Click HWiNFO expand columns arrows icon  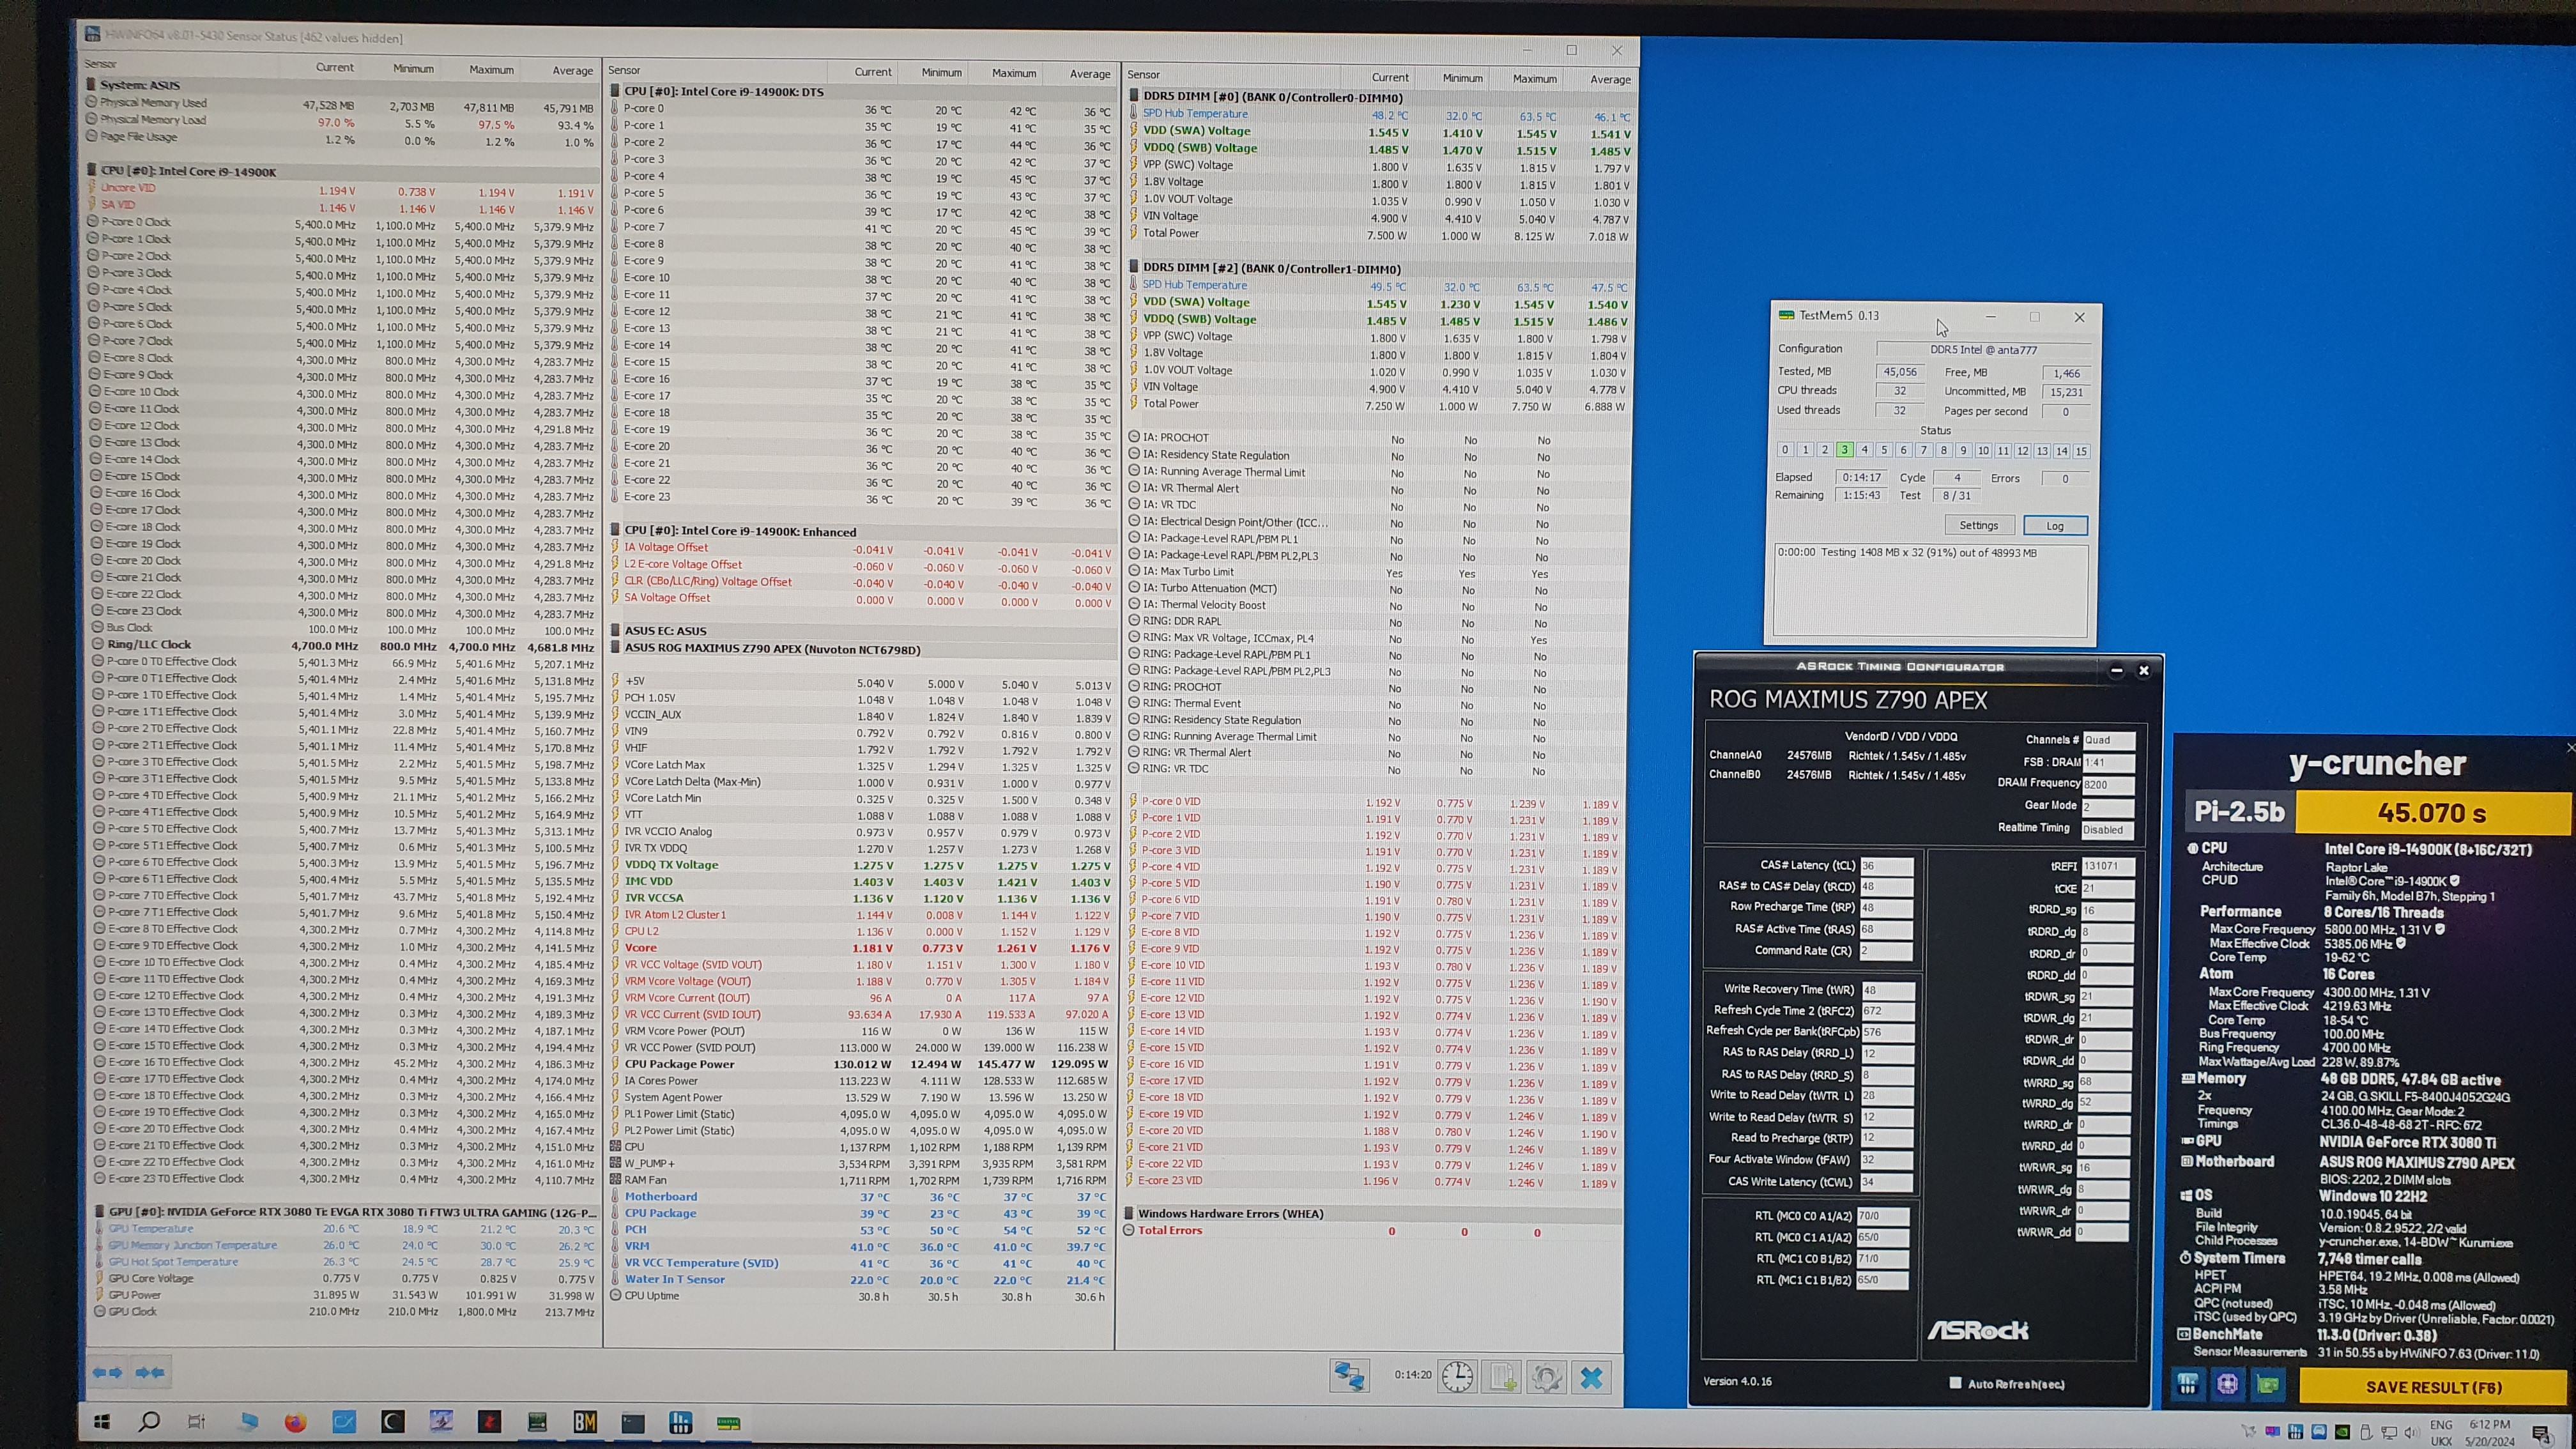[x=107, y=1373]
